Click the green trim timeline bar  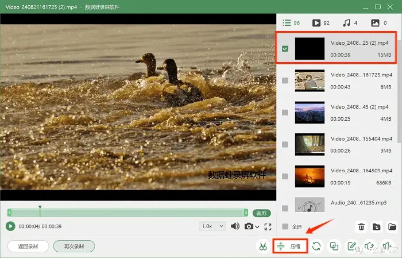tap(128, 213)
